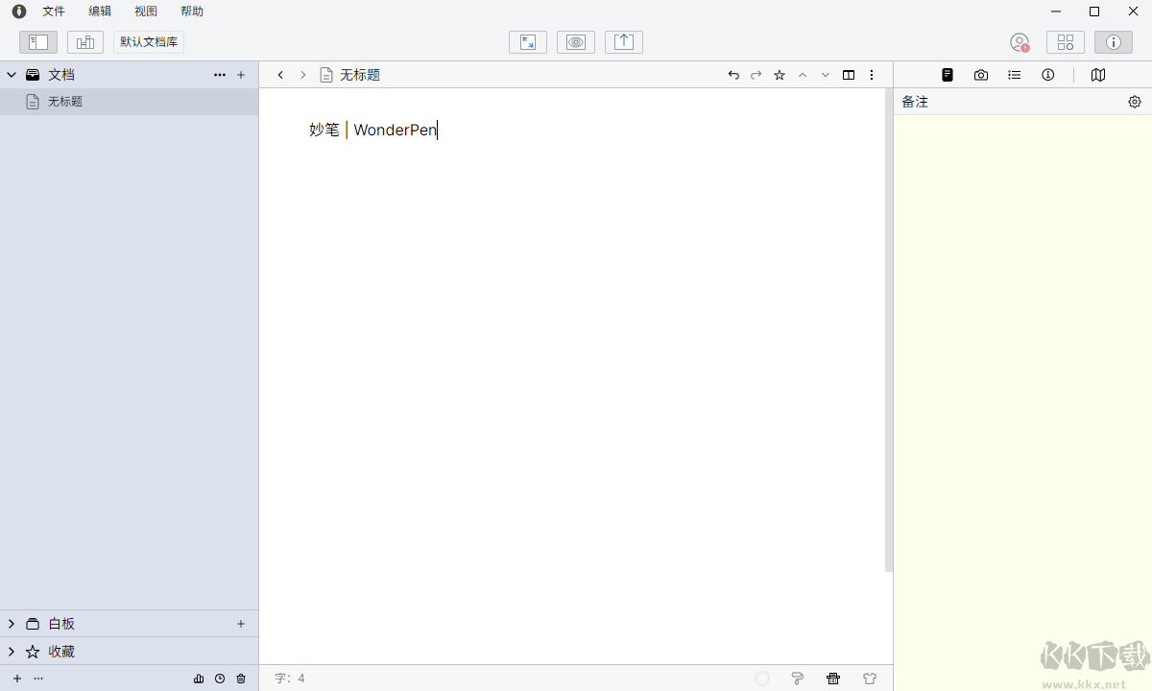Select the 无标题 document in tree
Screen dimensions: 1152x691
pyautogui.click(x=129, y=102)
